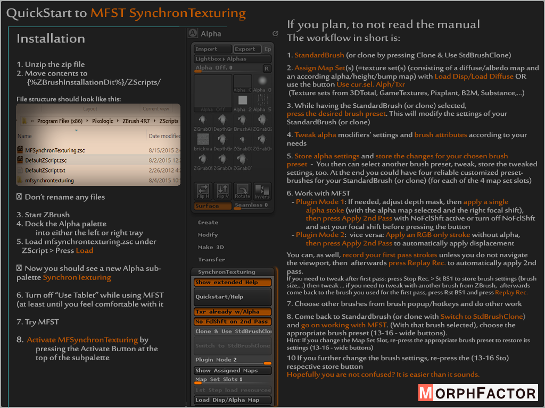
Task: Select the ZGrab06 alpha
Action: click(x=223, y=162)
